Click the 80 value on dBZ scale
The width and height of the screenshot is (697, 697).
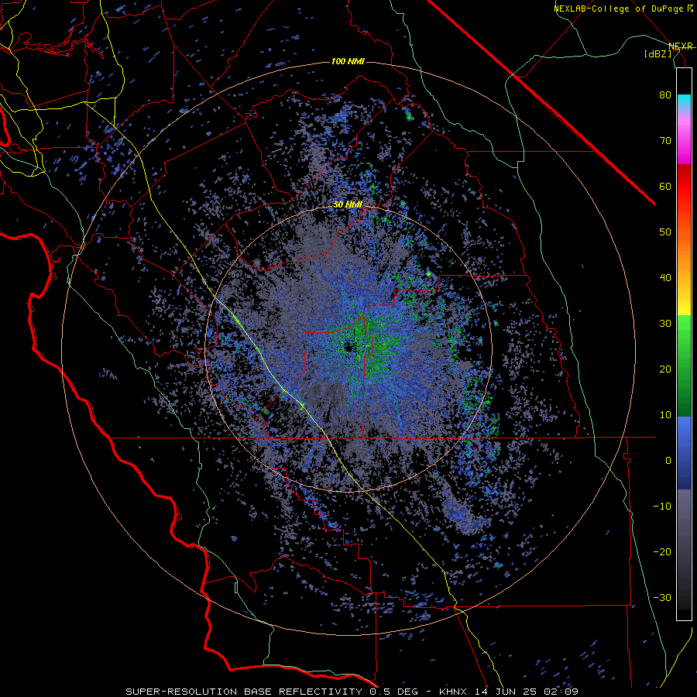click(665, 95)
